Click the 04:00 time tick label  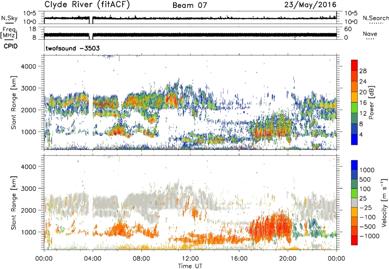(92, 259)
